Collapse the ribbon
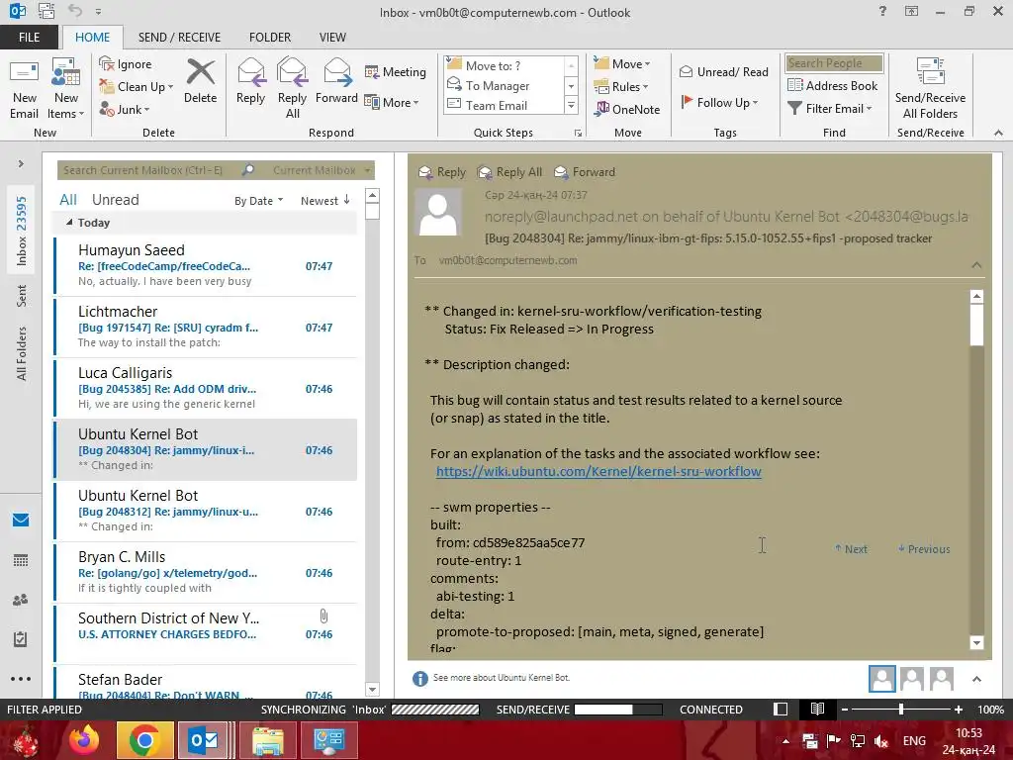Image resolution: width=1013 pixels, height=760 pixels. (x=999, y=133)
